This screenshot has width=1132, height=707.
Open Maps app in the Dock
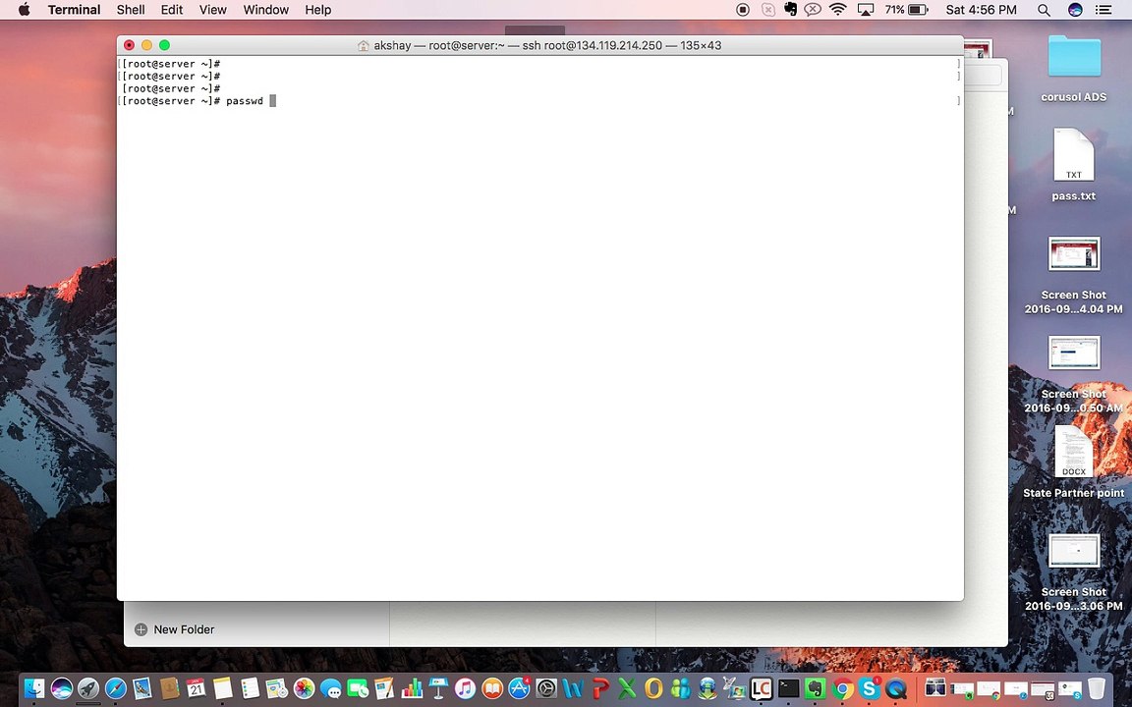[277, 688]
